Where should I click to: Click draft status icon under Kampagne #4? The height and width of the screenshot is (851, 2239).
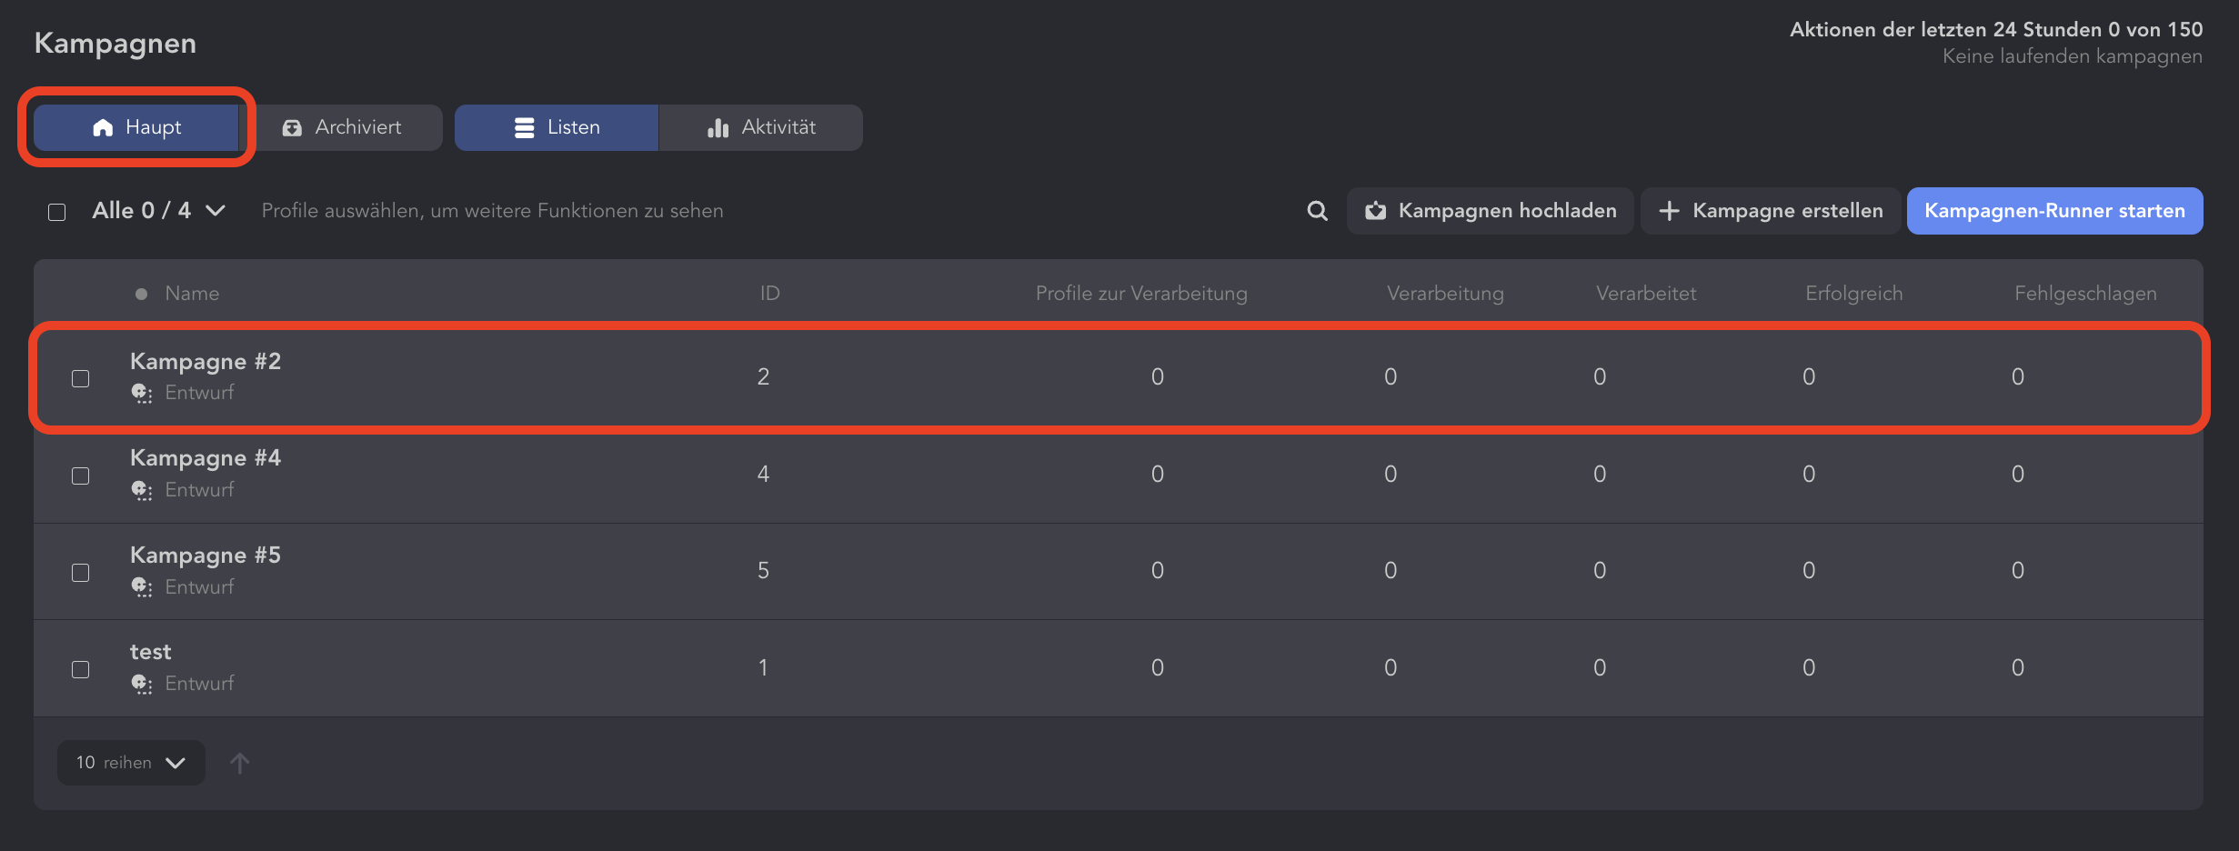pos(142,490)
